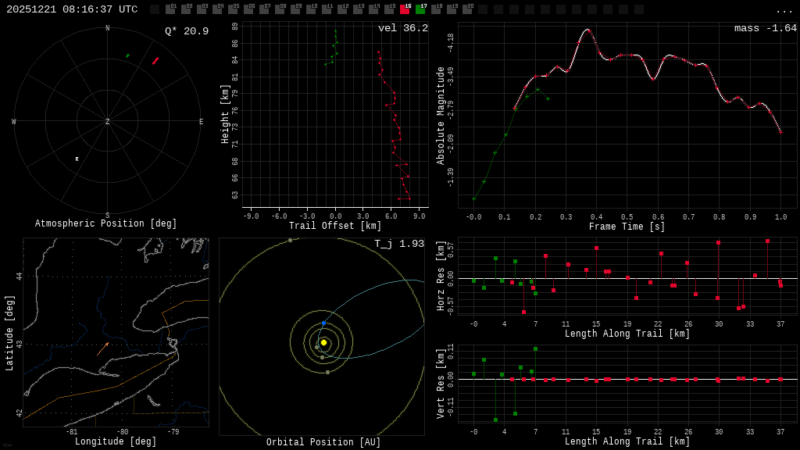Click station box 14 in the top bar
This screenshot has width=800, height=450.
(373, 9)
